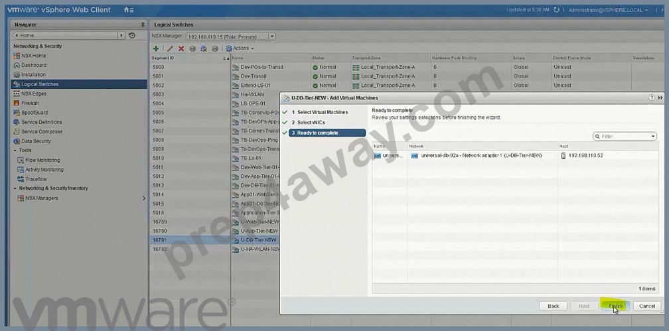Screen dimensions: 669x331
Task: Open Activity Monitoring under Tools
Action: [44, 170]
